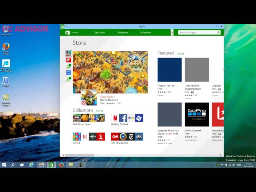This screenshot has height=192, width=256.
Task: Select the Flipboard spotlight thumbnail
Action: pos(69,60)
